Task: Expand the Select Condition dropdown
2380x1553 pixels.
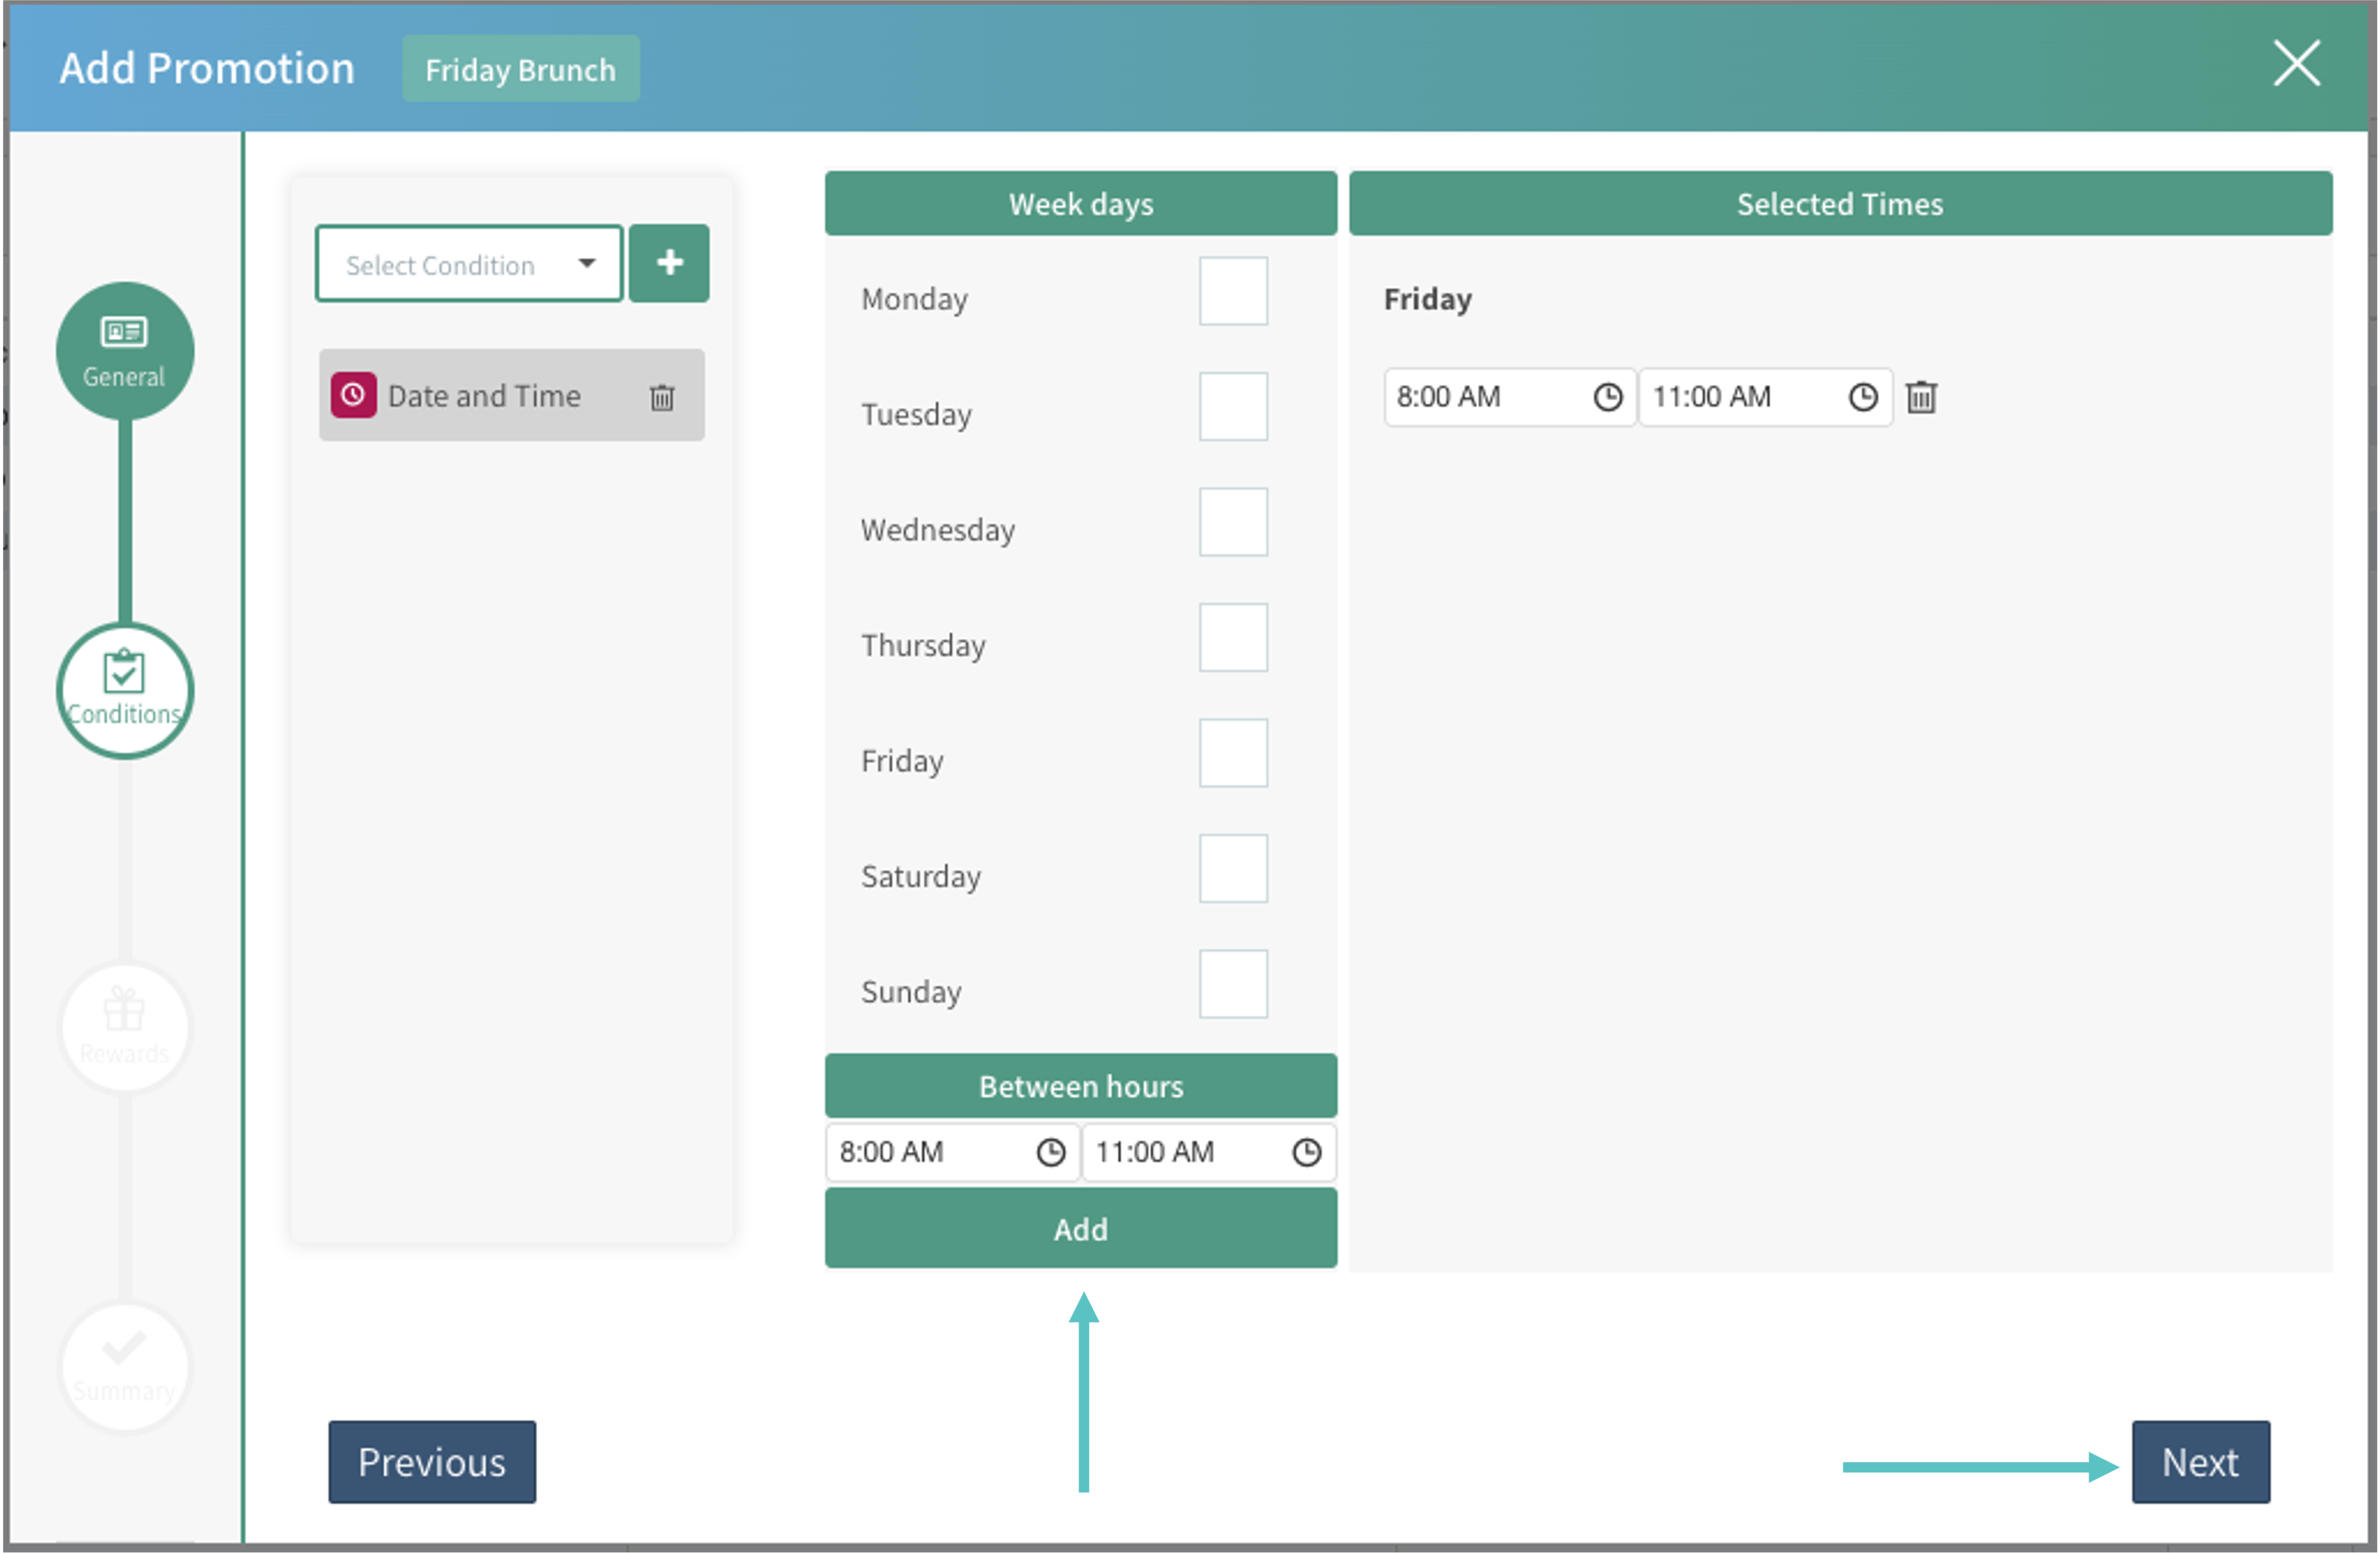Action: click(469, 264)
